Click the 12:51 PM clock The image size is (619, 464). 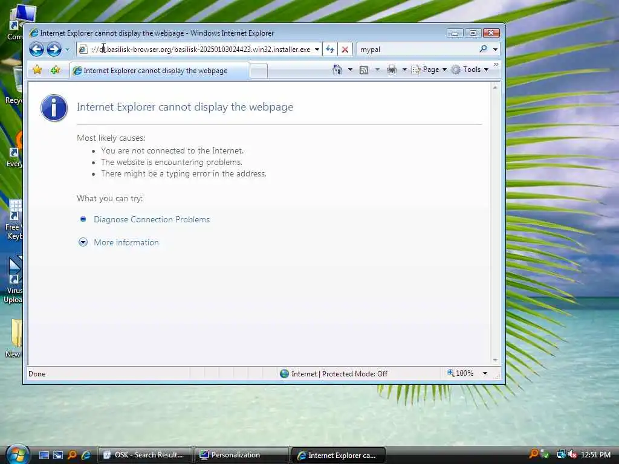595,454
